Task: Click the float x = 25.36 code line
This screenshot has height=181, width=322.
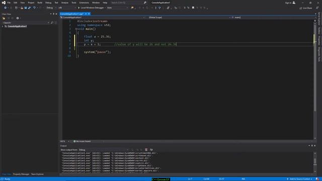Action: coord(97,37)
